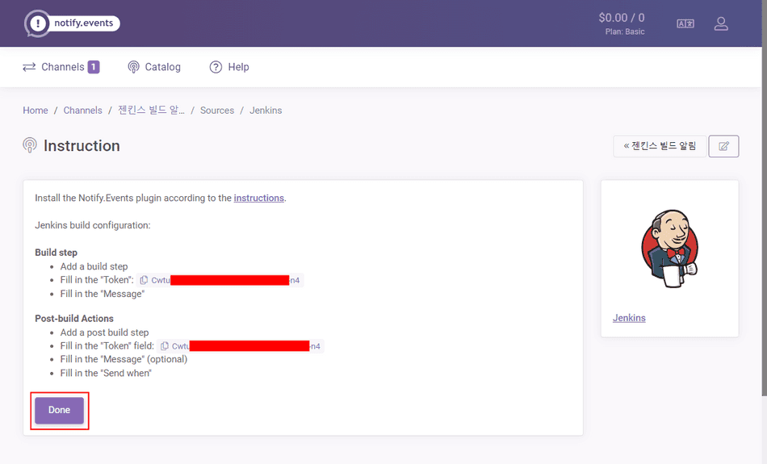Click the Post-build Actions heading

click(x=74, y=319)
